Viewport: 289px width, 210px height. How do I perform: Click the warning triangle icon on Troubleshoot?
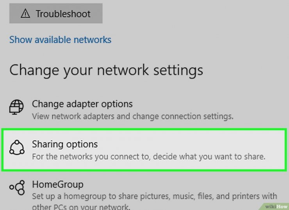25,14
